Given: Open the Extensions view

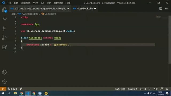Looking at the screenshot, I should point(4,47).
